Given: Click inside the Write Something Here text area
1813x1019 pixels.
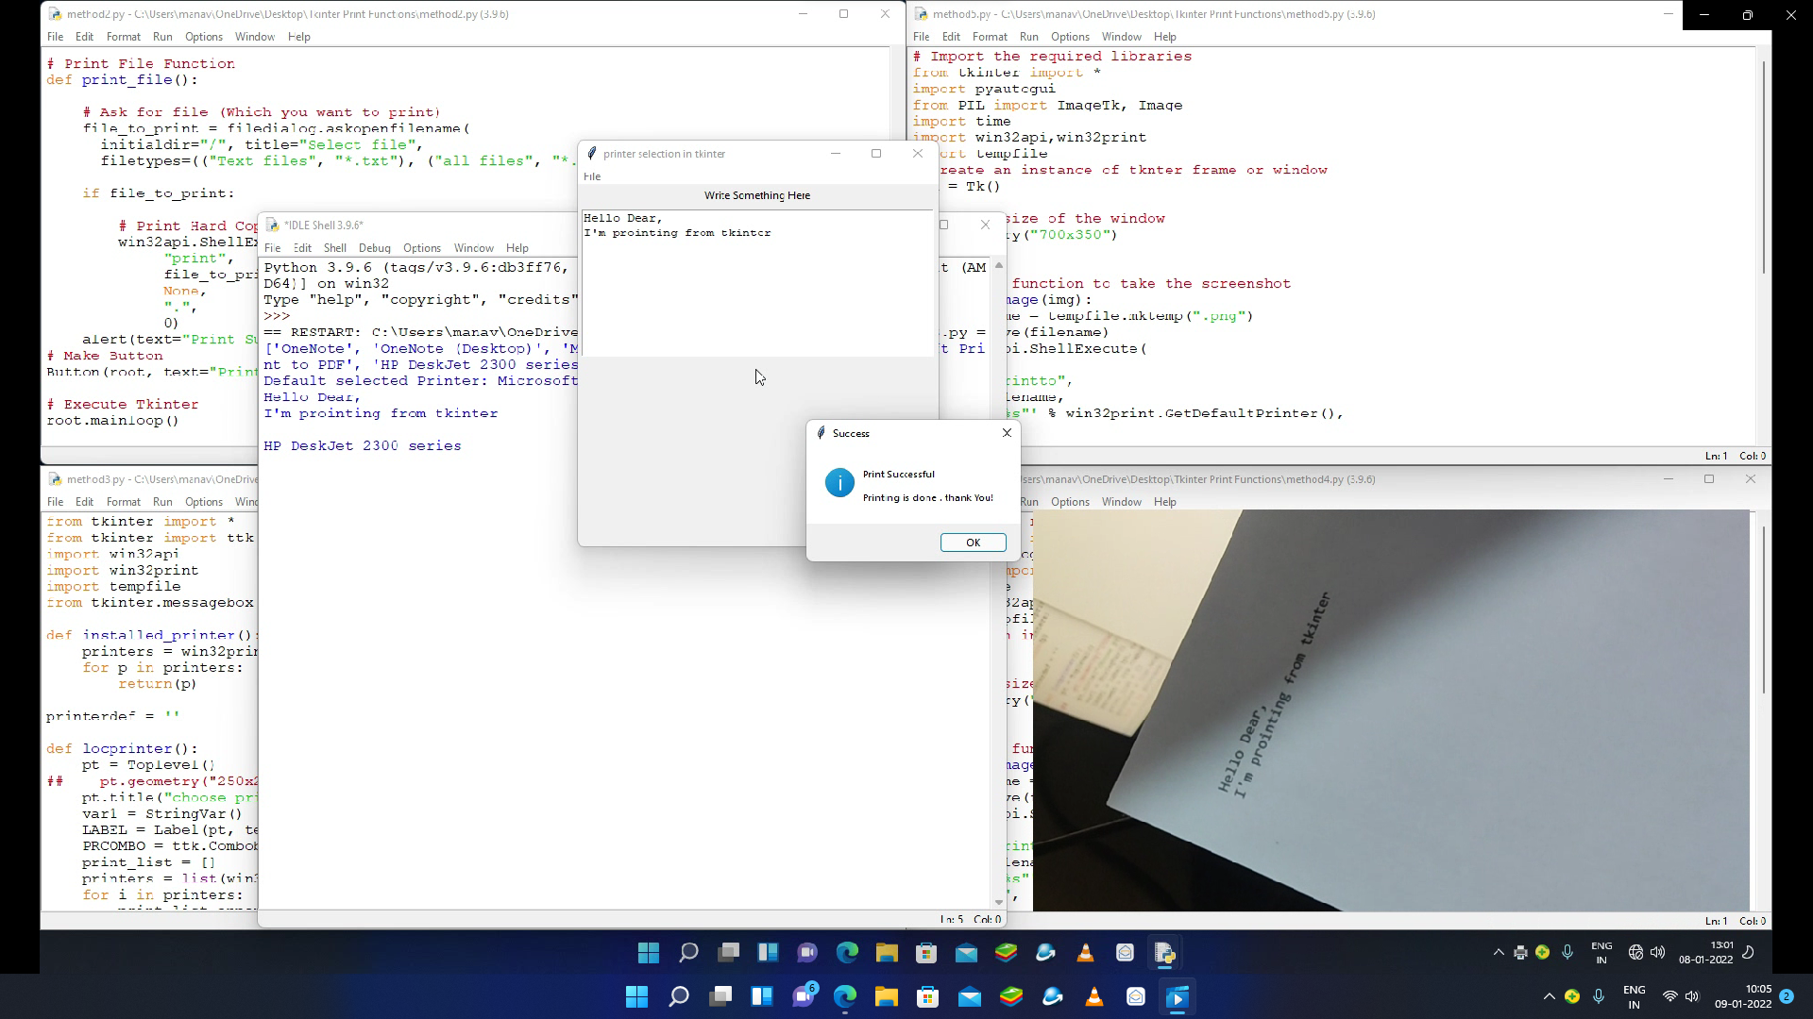Looking at the screenshot, I should click(755, 283).
